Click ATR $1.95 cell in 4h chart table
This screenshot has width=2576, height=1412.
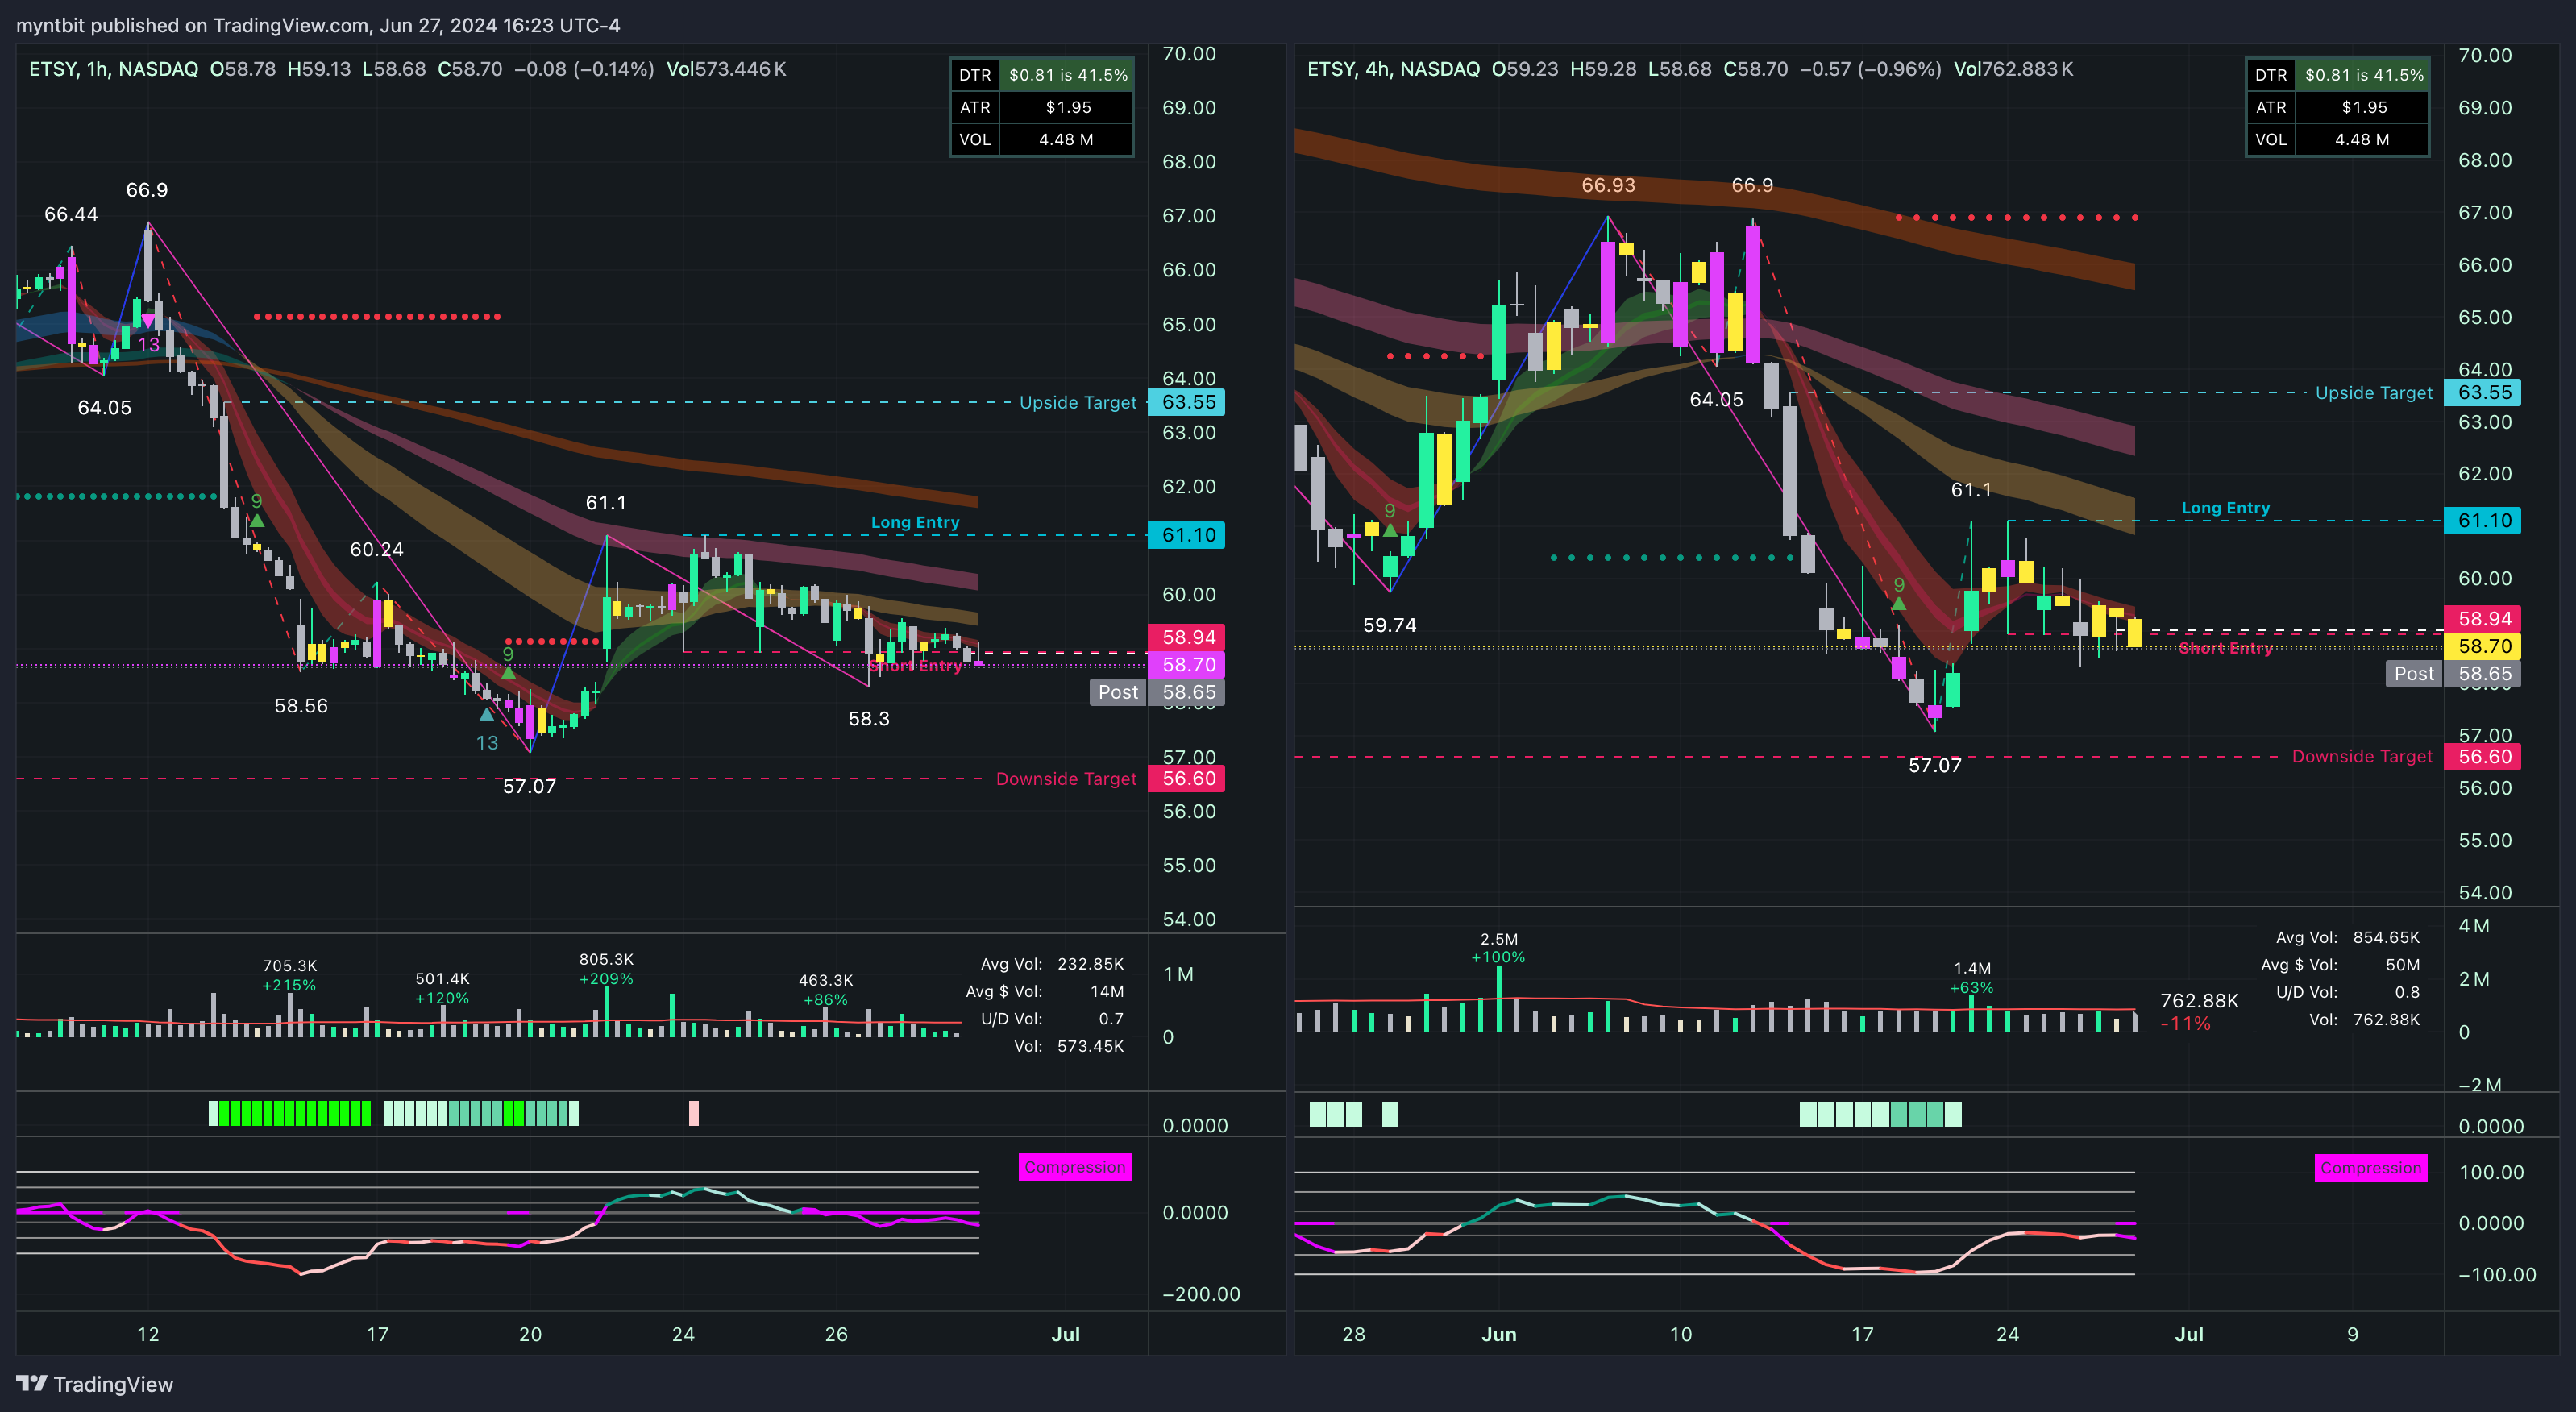tap(2363, 107)
